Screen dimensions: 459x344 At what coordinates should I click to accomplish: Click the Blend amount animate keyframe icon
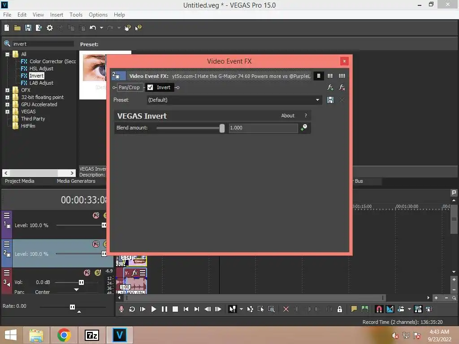pos(304,128)
